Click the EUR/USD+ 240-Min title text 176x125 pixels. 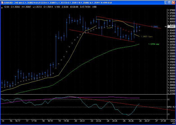point(13,3)
